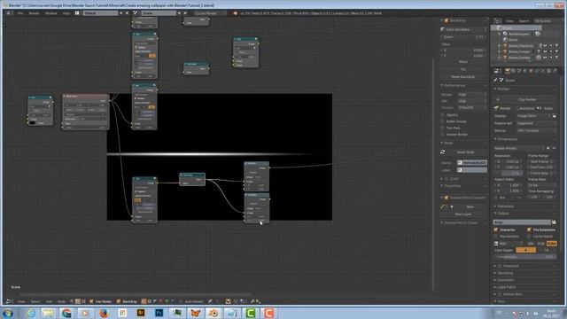Open the Render quality dropdown in Performance
This screenshot has height=319, width=567.
471,95
